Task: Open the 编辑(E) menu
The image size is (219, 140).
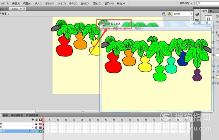Action: click(16, 3)
